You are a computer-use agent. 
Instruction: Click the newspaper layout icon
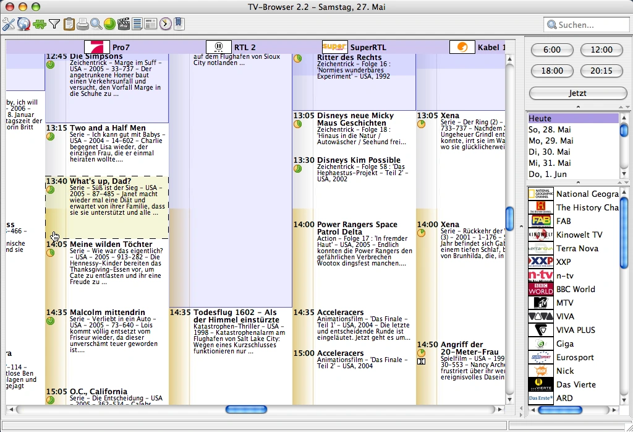(151, 24)
